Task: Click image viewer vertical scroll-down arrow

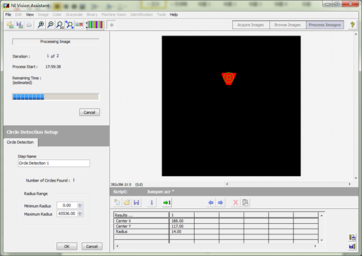Action: tap(355, 178)
